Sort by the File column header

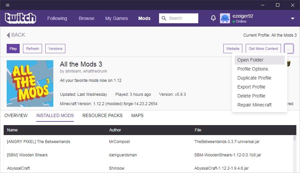coord(198,130)
